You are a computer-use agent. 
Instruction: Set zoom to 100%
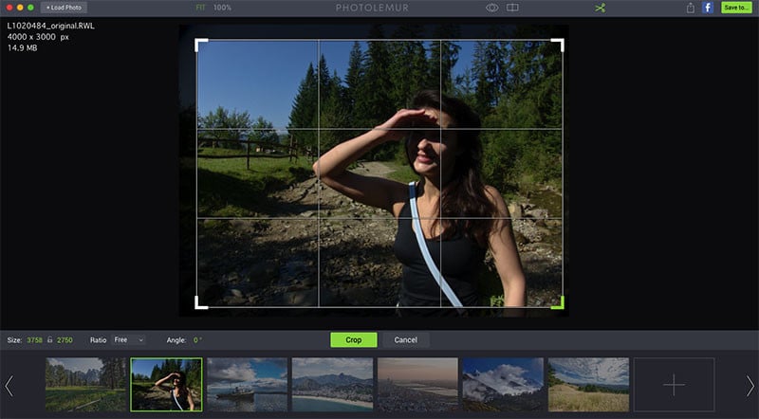222,8
